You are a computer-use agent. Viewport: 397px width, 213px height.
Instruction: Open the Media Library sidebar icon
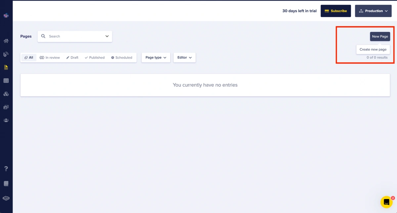click(x=6, y=107)
